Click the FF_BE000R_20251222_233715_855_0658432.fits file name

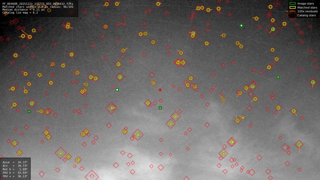pyautogui.click(x=38, y=4)
